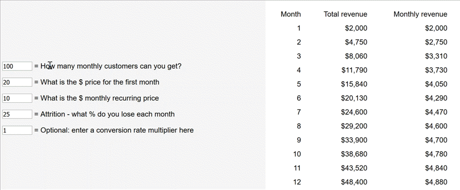Viewport: 460px width, 190px height.
Task: Click the Total revenue column header
Action: coord(345,14)
